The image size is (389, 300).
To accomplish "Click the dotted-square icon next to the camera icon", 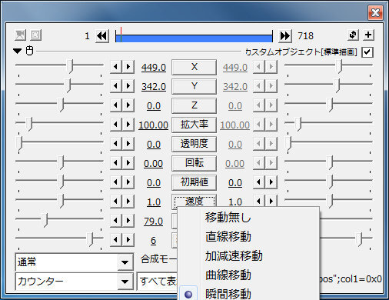I will 35,35.
